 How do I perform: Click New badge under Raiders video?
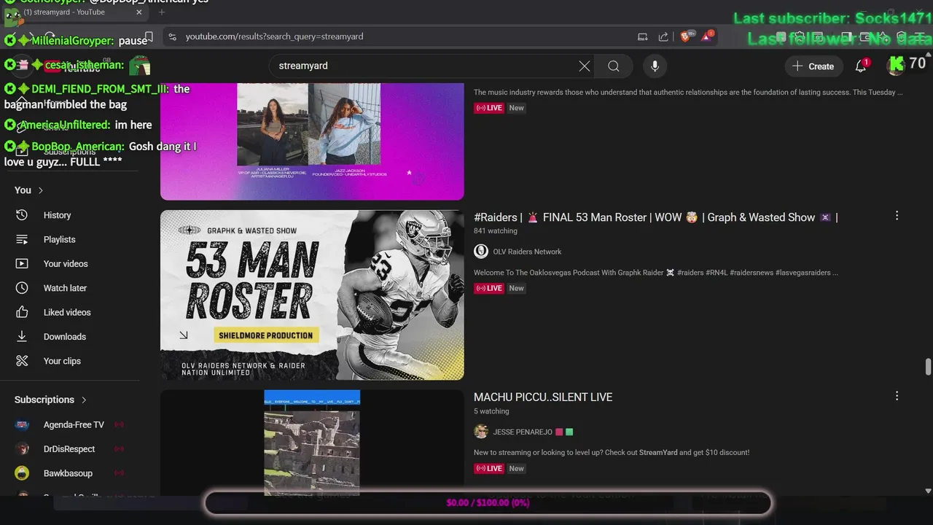tap(516, 288)
